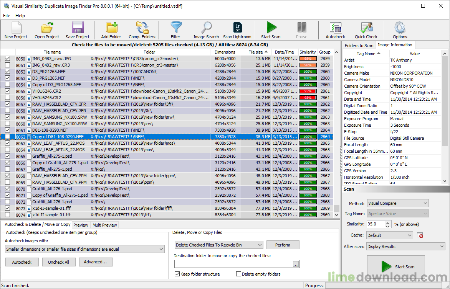
Task: Click the Autocheck button in the bottom panel
Action: [x=22, y=262]
